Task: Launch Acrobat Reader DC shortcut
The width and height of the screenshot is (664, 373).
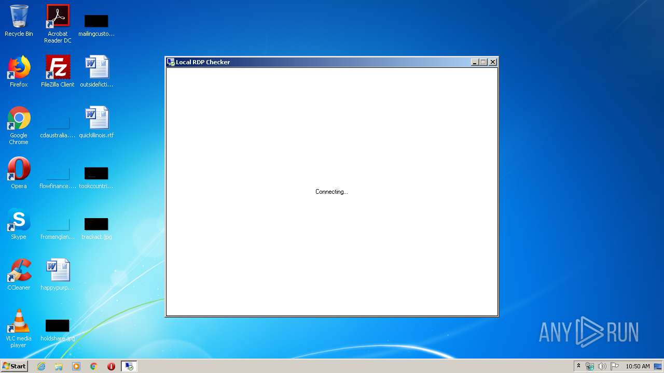Action: pyautogui.click(x=58, y=23)
